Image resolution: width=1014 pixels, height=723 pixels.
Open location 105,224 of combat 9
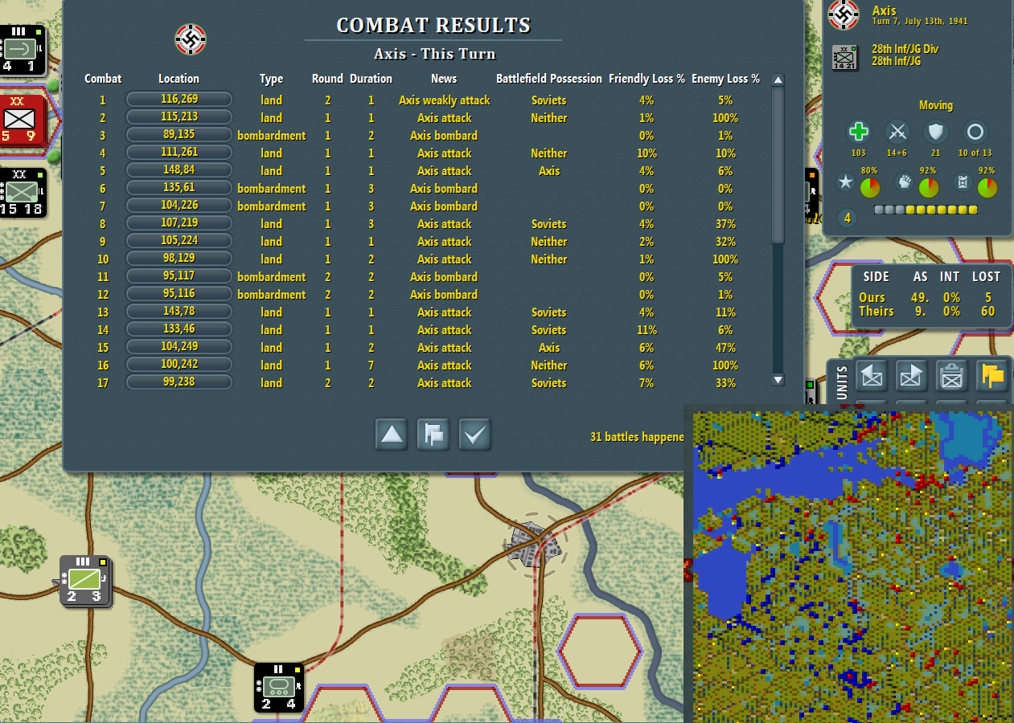pos(179,241)
